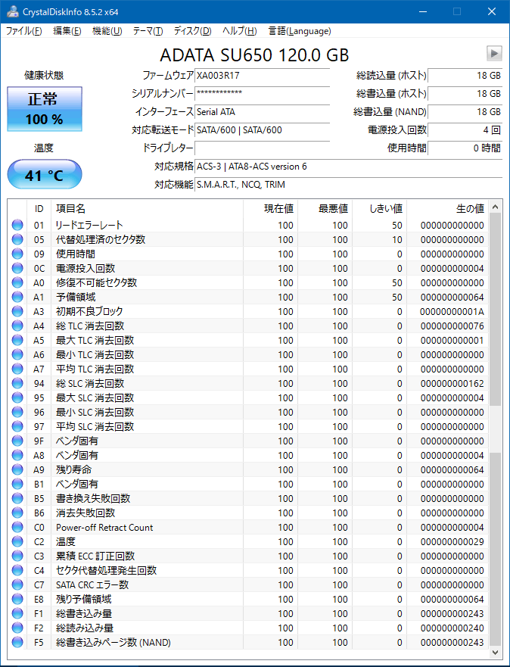This screenshot has height=667, width=510.
Task: Click status orb for Power-off Retract Count row
Action: click(x=17, y=527)
